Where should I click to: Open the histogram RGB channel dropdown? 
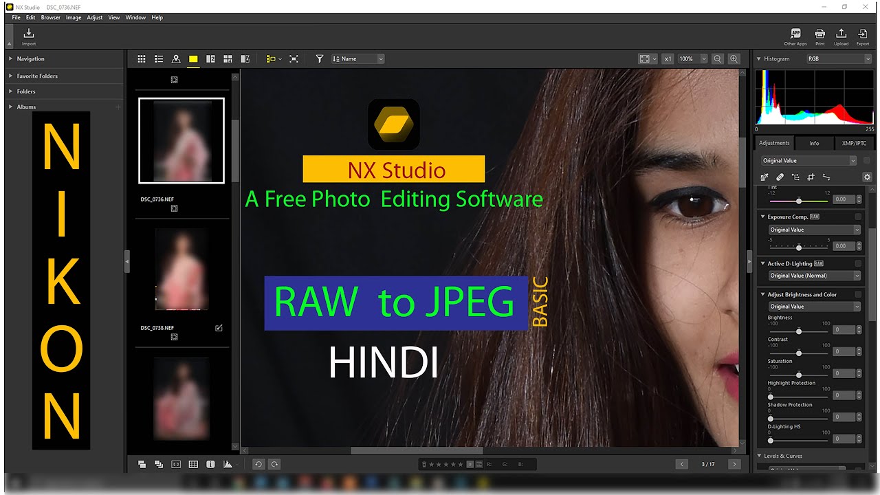[839, 59]
